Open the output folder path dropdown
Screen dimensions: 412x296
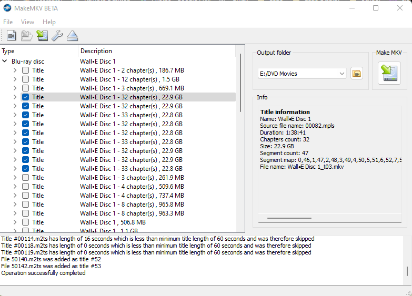tap(342, 74)
